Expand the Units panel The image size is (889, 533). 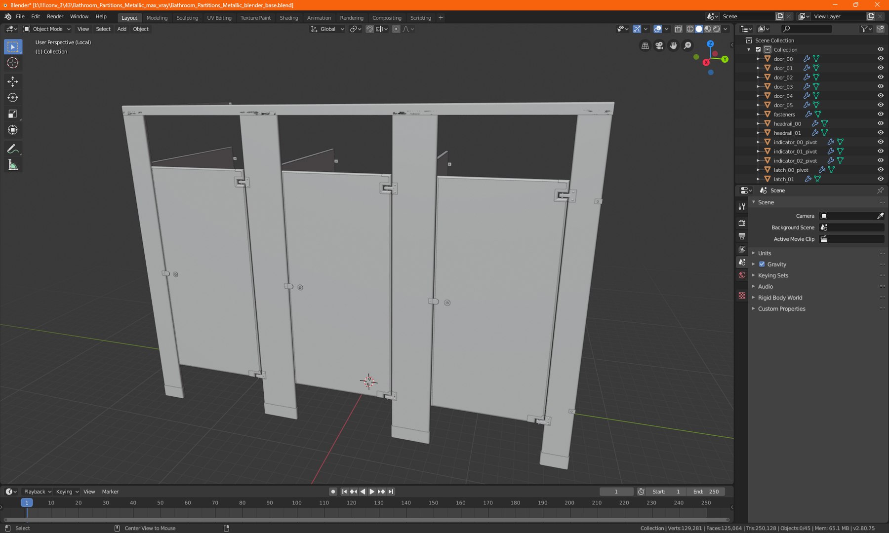point(765,253)
